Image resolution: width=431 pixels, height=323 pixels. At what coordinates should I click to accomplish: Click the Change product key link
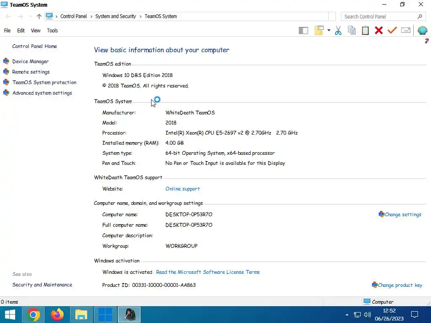400,285
